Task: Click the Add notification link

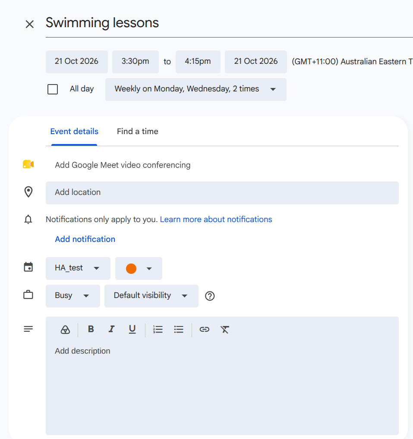Action: coord(85,239)
